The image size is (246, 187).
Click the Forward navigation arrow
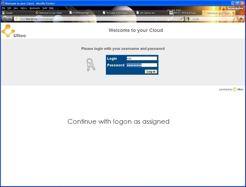point(10,19)
